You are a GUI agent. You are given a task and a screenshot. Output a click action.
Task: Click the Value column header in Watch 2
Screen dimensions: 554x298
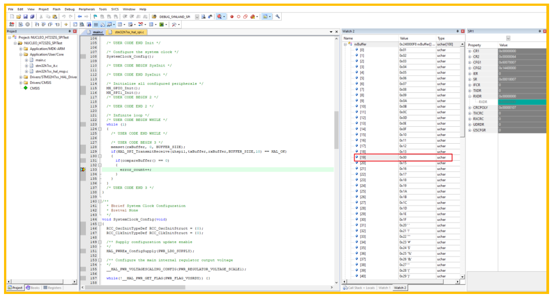(x=417, y=38)
